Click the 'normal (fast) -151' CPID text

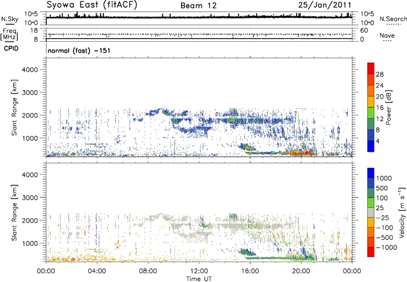pyautogui.click(x=79, y=50)
